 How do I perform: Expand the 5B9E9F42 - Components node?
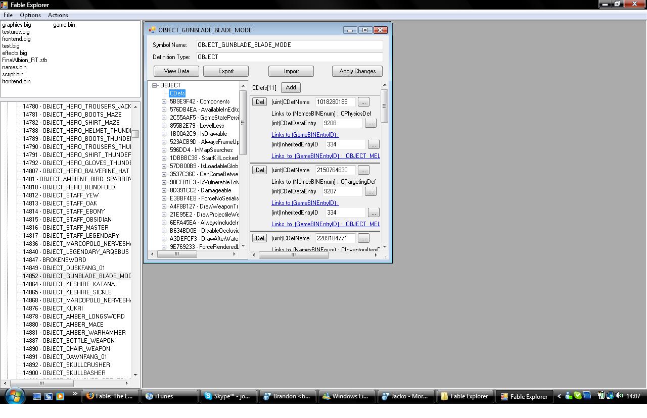164,101
